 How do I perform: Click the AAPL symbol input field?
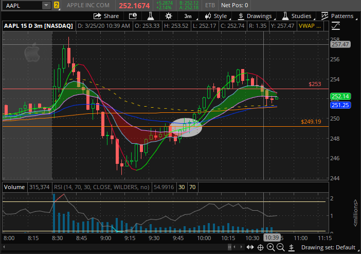point(23,5)
